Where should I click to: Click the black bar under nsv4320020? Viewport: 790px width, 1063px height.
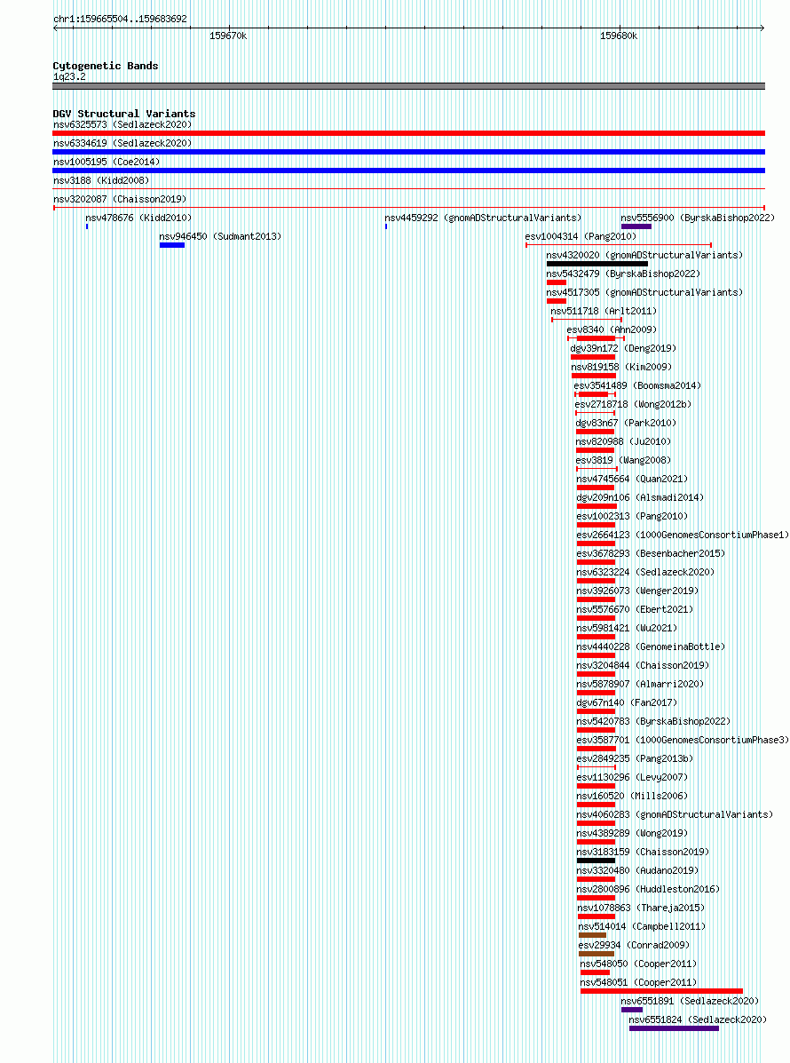point(597,264)
